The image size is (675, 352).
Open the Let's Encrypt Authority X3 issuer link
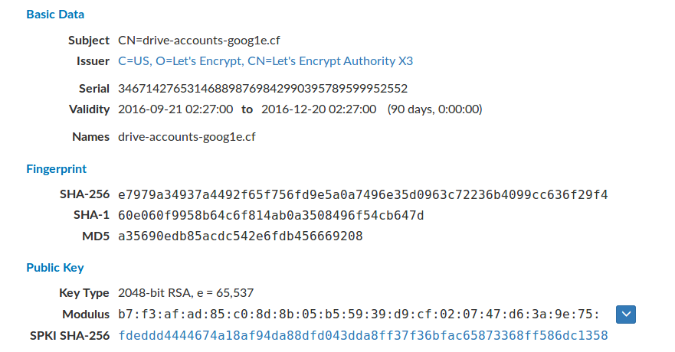[266, 61]
